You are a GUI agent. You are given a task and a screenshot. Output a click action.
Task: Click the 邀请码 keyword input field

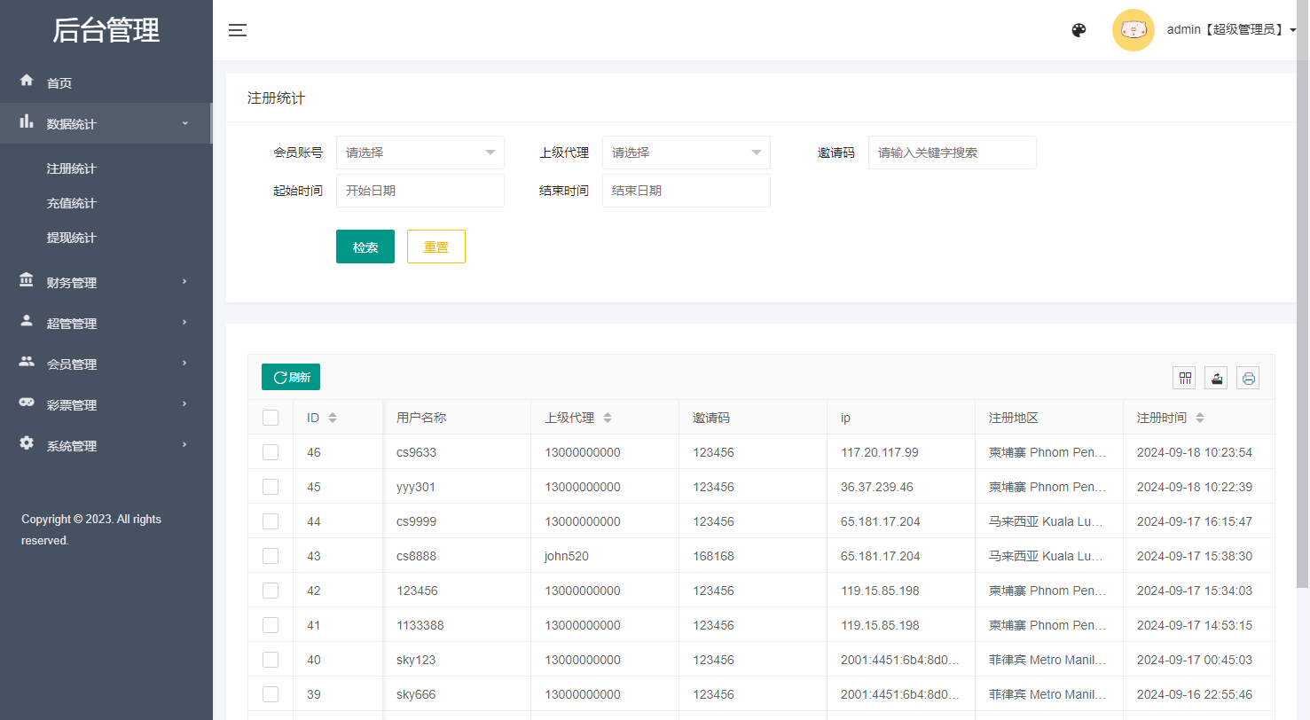pos(952,153)
